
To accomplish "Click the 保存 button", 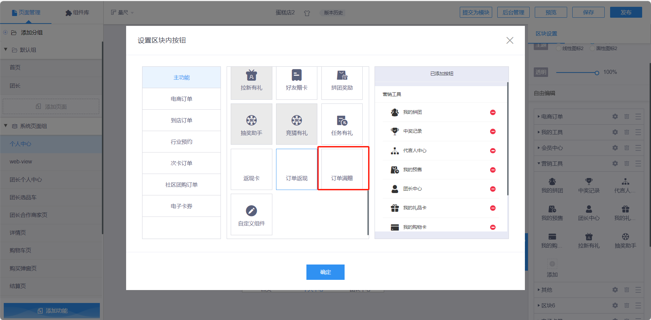I will (x=588, y=12).
